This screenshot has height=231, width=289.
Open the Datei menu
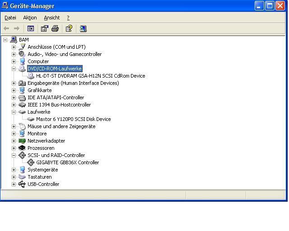pos(10,18)
